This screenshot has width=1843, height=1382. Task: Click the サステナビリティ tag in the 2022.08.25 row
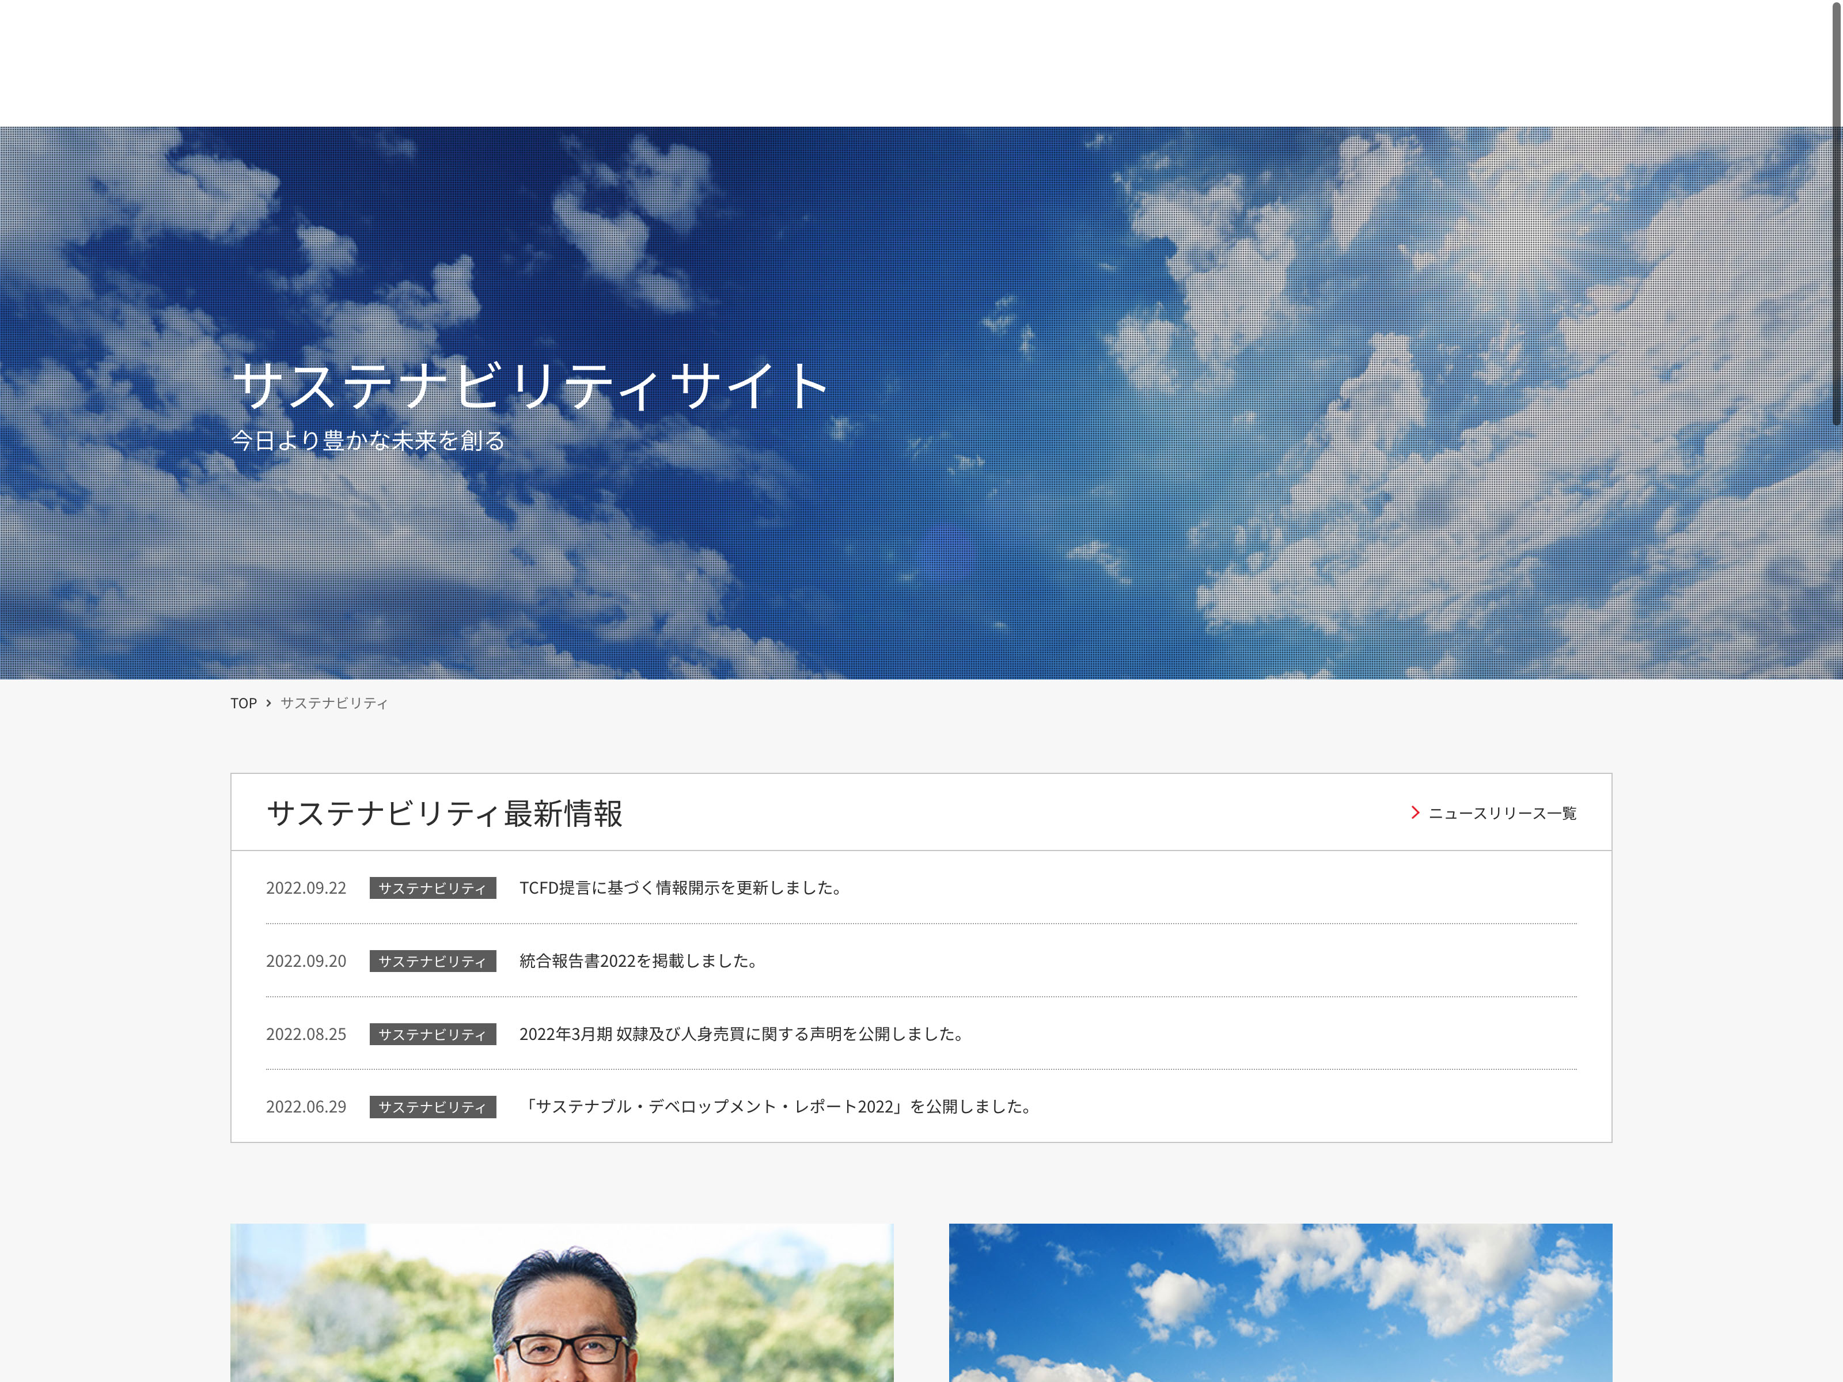pos(433,1034)
